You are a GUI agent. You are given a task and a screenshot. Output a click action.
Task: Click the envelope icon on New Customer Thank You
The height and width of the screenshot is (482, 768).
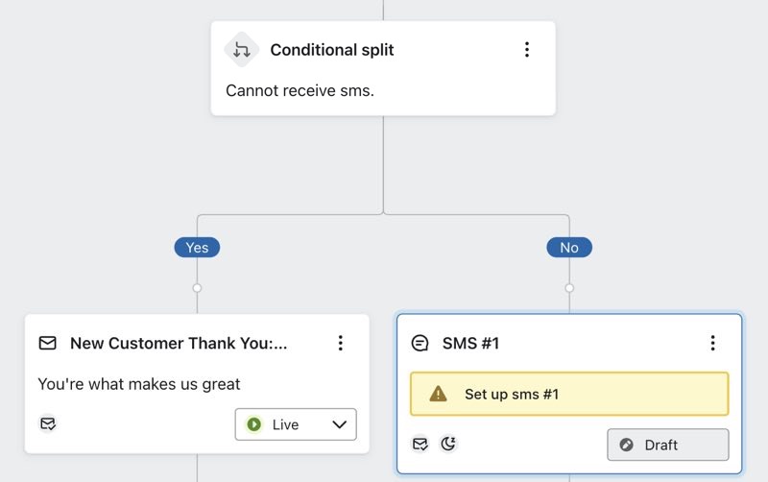[47, 343]
